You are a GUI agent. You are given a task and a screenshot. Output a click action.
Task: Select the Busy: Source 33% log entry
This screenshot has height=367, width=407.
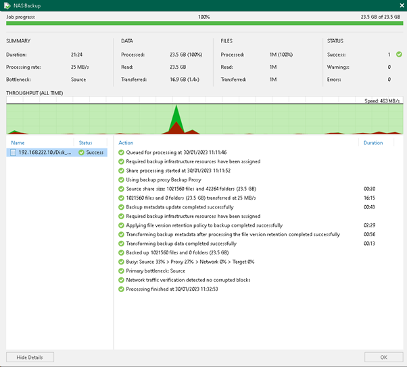(190, 262)
